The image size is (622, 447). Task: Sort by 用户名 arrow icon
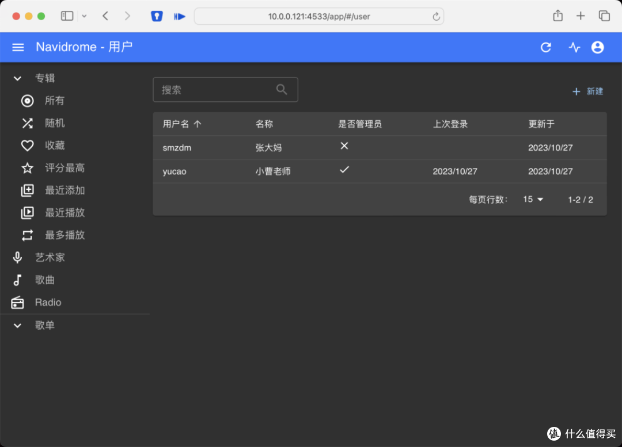tap(198, 124)
